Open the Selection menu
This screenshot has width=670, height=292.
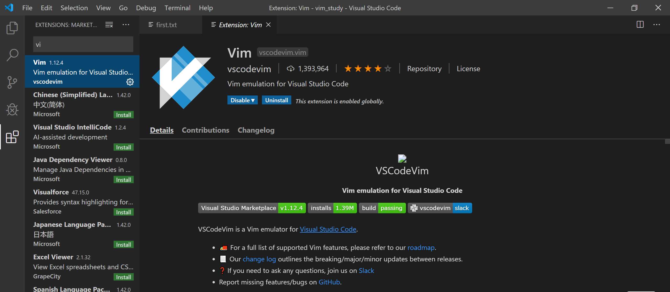pos(74,8)
